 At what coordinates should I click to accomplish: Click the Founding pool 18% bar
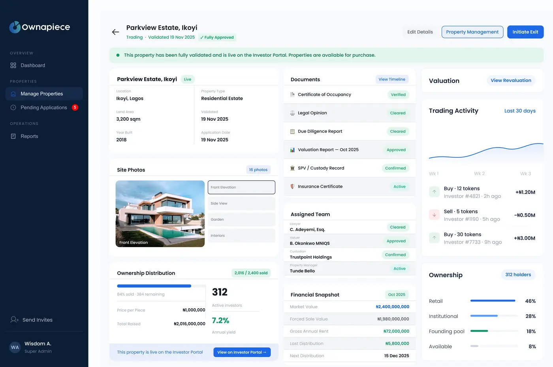(494, 331)
